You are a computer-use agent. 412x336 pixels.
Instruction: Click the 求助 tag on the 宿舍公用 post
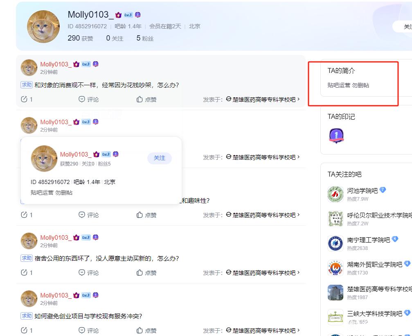click(x=26, y=258)
